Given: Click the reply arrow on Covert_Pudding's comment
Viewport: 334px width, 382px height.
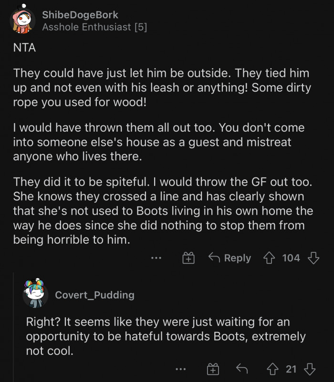Looking at the screenshot, I should [242, 369].
